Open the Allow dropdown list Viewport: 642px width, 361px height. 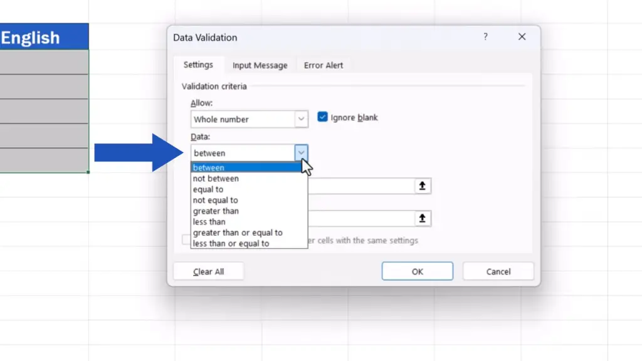pos(302,119)
